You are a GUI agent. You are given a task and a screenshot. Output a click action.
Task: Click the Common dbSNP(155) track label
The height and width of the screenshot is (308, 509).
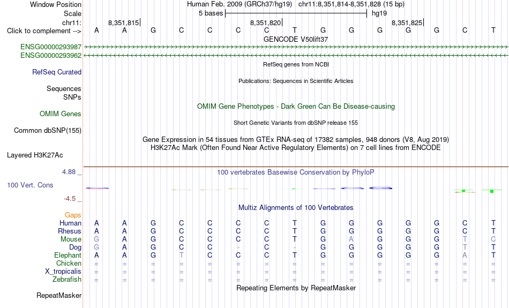pos(48,131)
